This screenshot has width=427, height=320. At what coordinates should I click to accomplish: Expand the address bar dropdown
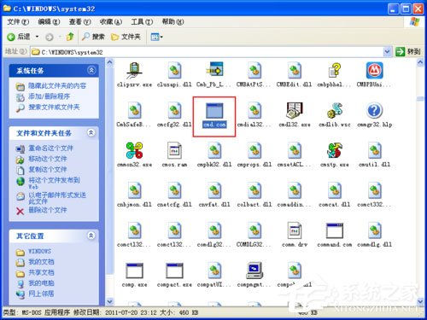(387, 51)
